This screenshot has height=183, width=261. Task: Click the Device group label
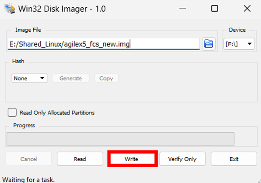[x=237, y=30]
